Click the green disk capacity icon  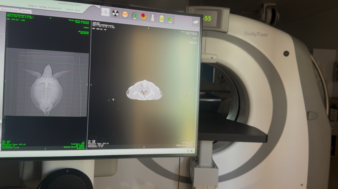[x=170, y=20]
